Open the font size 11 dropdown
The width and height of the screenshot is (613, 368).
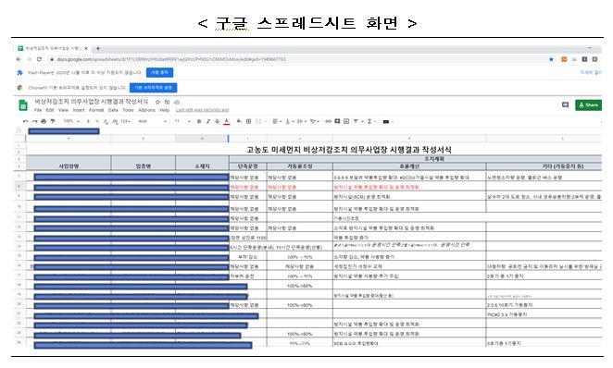pos(182,121)
